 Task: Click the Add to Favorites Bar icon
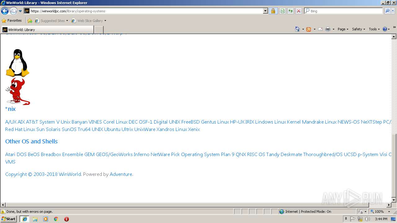click(30, 21)
